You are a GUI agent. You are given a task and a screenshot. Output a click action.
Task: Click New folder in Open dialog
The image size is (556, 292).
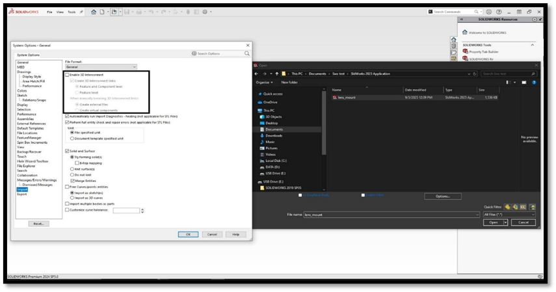click(x=289, y=83)
